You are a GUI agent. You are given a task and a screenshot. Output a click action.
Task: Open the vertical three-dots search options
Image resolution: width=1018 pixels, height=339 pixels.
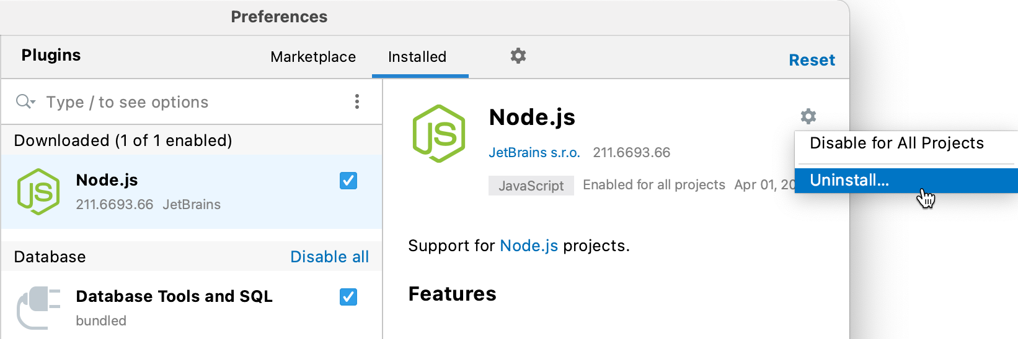(x=357, y=101)
